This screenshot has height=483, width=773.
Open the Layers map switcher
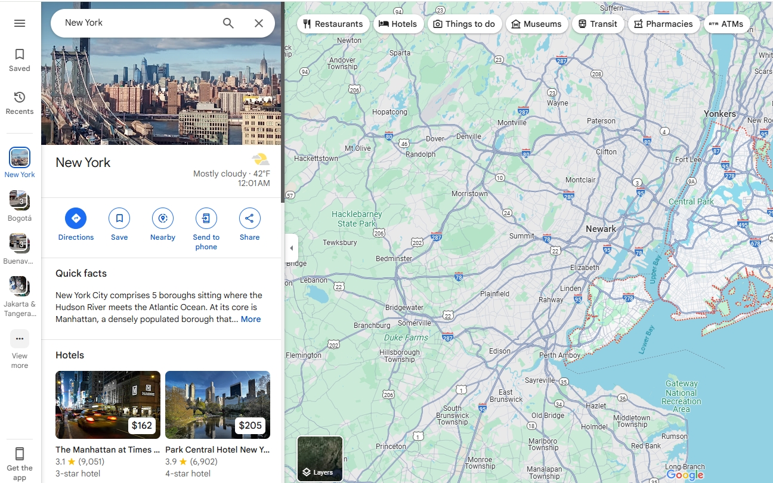320,459
